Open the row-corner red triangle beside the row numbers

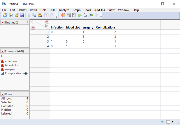point(33,28)
